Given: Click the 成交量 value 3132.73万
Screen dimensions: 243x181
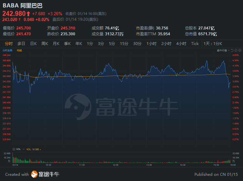Looking at the screenshot, I should (x=114, y=34).
